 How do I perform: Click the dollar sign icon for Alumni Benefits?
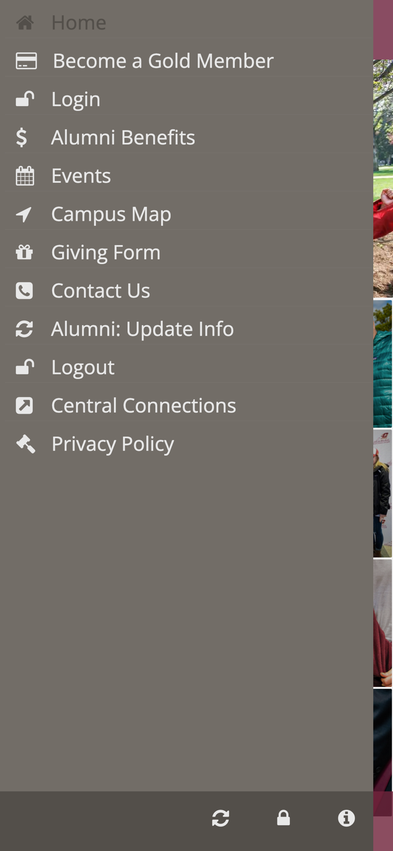[x=22, y=137]
